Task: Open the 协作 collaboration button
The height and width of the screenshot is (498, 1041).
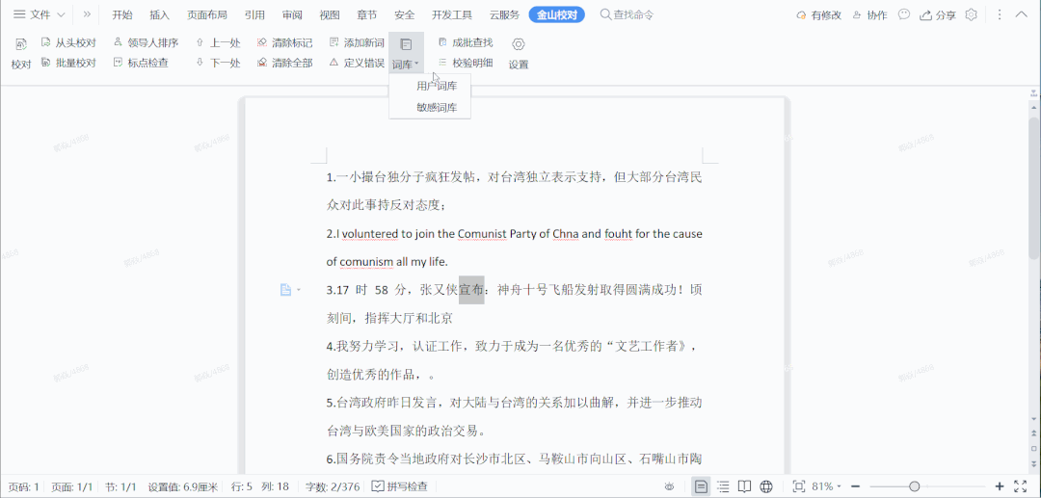Action: tap(869, 15)
